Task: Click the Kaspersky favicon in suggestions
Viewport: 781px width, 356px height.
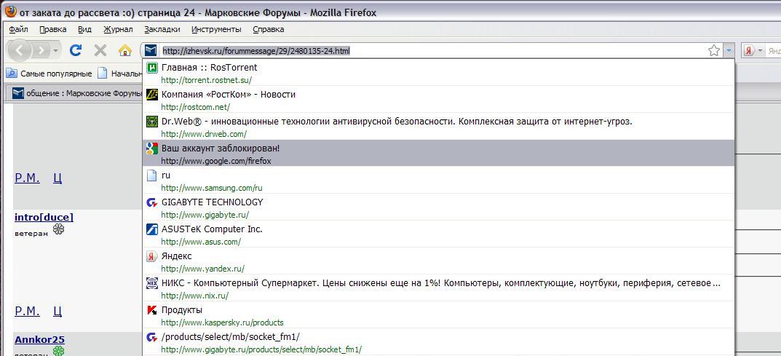Action: (152, 310)
